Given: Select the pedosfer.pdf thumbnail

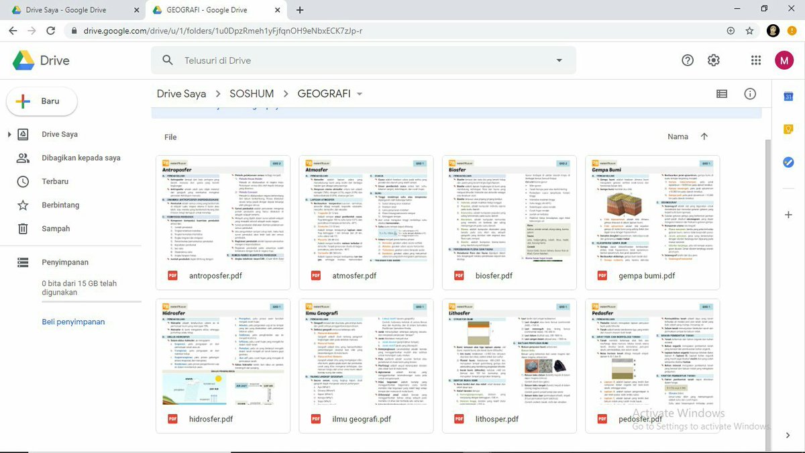Looking at the screenshot, I should 652,352.
